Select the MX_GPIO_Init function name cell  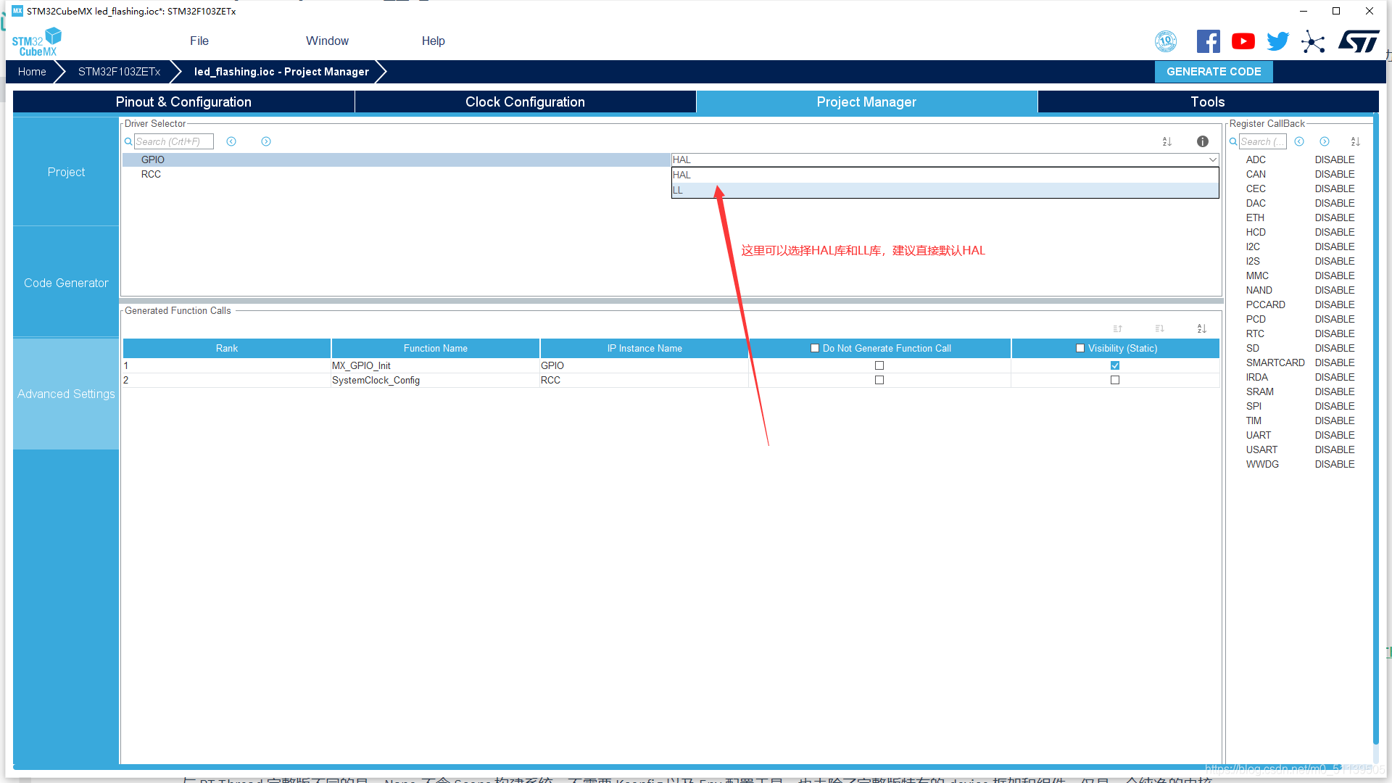(x=435, y=365)
